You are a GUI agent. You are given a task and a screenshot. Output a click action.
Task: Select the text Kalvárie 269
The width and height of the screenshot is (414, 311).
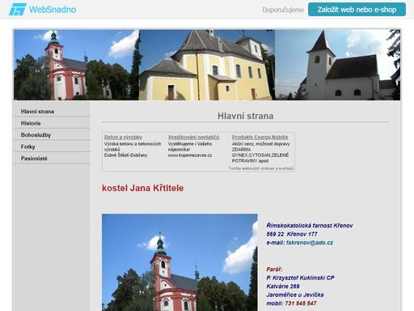pyautogui.click(x=283, y=286)
